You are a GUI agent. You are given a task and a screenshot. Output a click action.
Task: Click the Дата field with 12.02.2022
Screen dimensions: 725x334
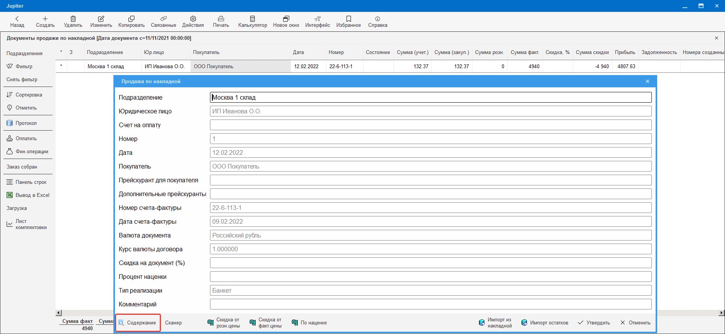click(431, 152)
